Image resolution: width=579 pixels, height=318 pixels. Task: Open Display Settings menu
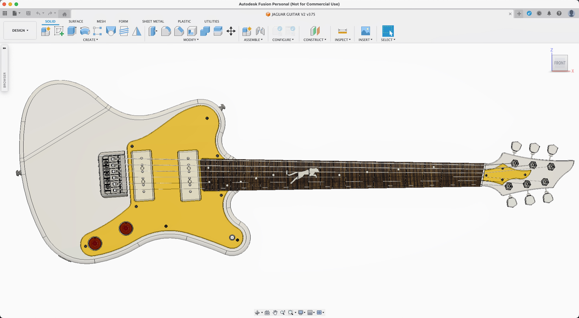click(x=301, y=313)
